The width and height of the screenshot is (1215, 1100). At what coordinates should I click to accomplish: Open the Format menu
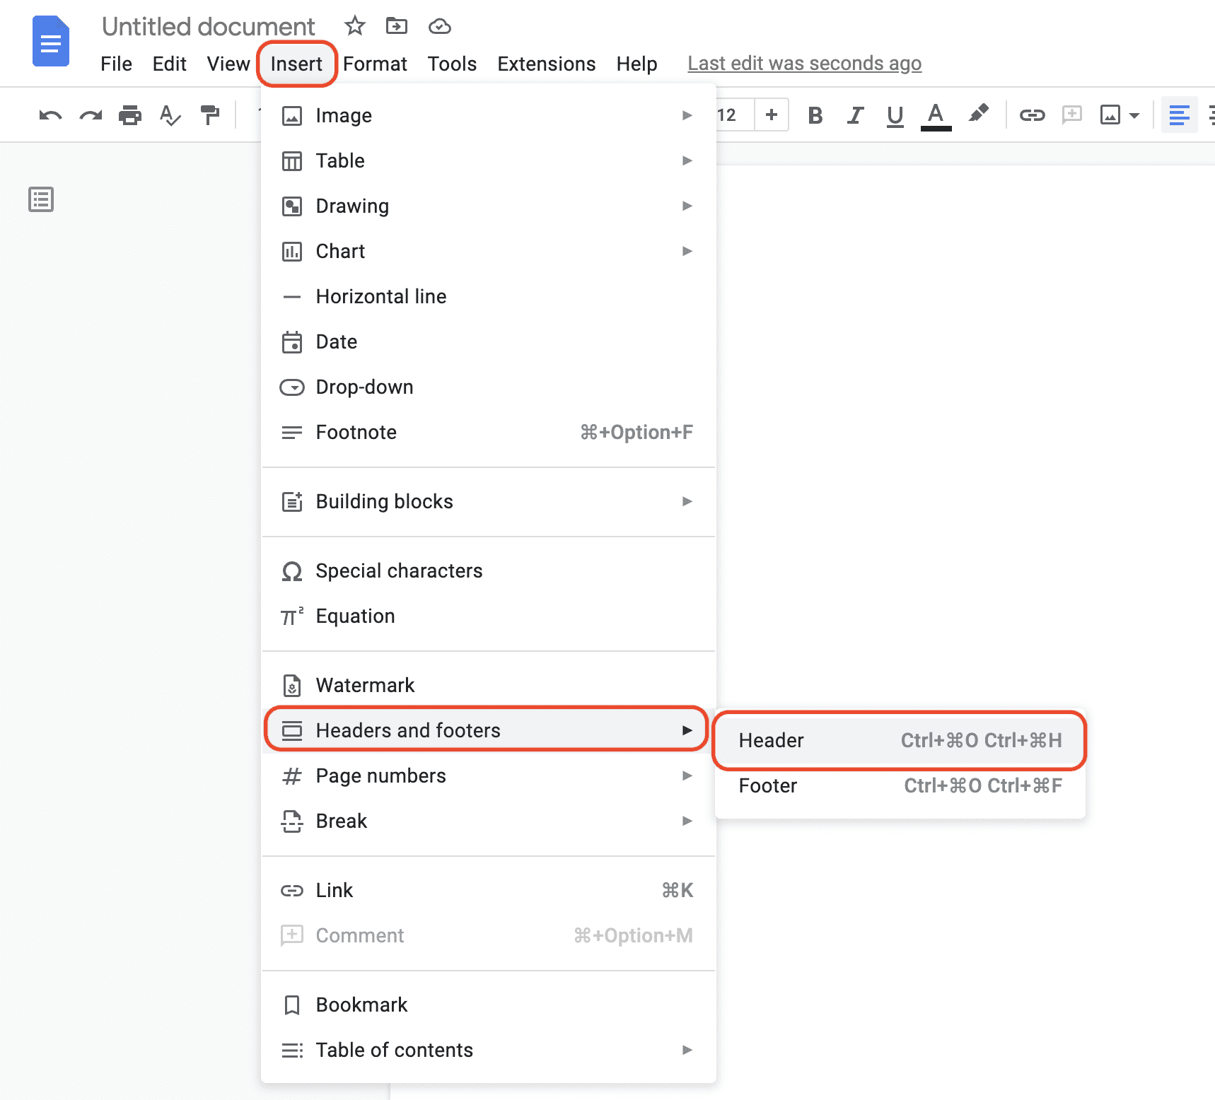point(375,64)
